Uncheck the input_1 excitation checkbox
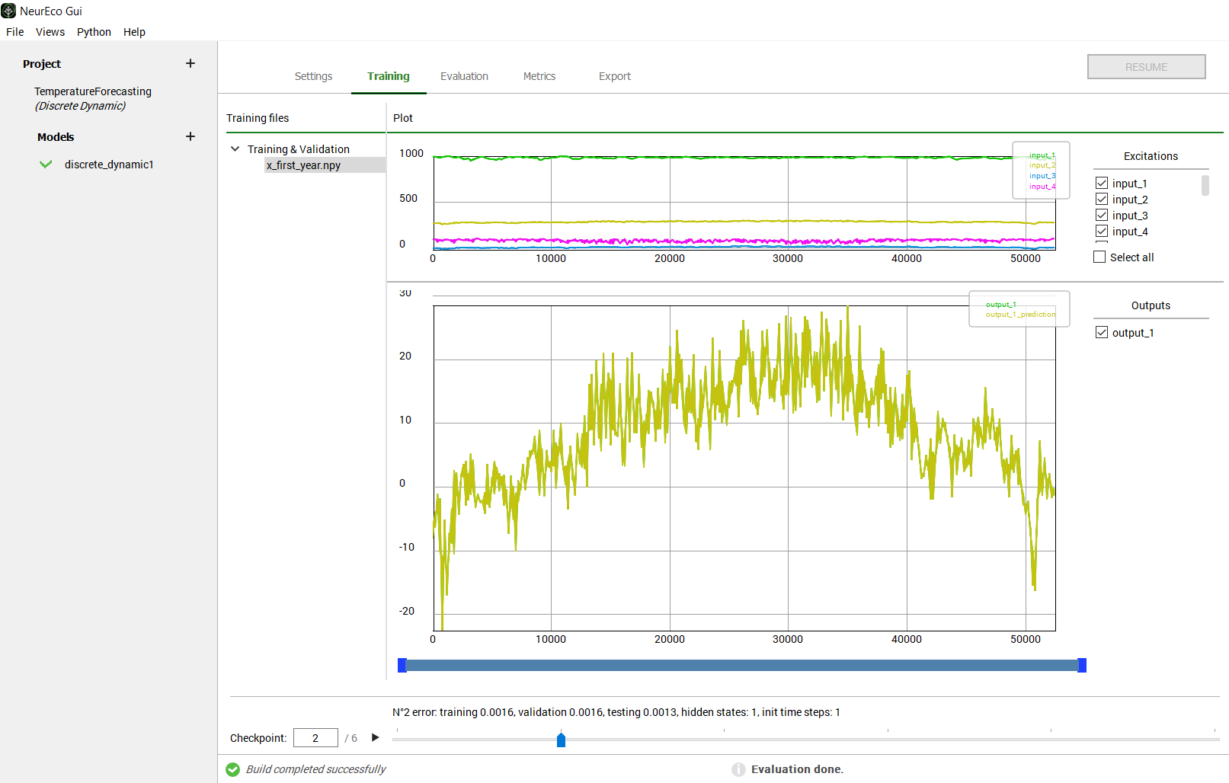1229x783 pixels. 1102,183
